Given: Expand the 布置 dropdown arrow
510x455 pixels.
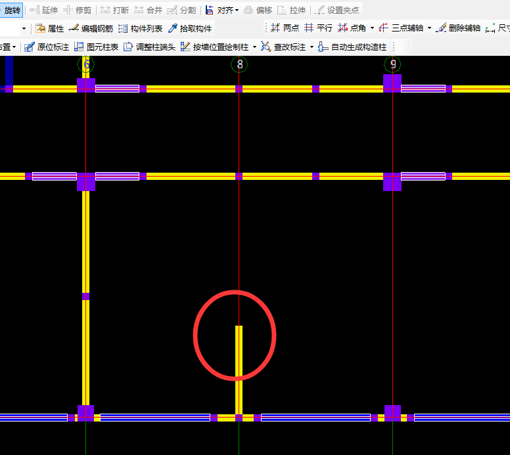Looking at the screenshot, I should pyautogui.click(x=14, y=47).
